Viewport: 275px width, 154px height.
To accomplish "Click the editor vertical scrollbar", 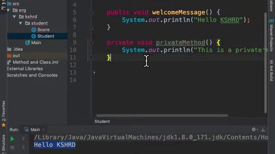I will pyautogui.click(x=266, y=63).
